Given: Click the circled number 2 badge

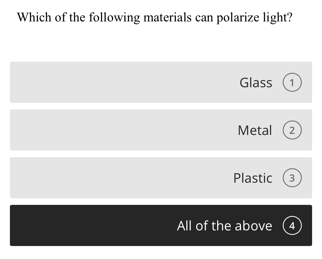Looking at the screenshot, I should click(x=292, y=130).
